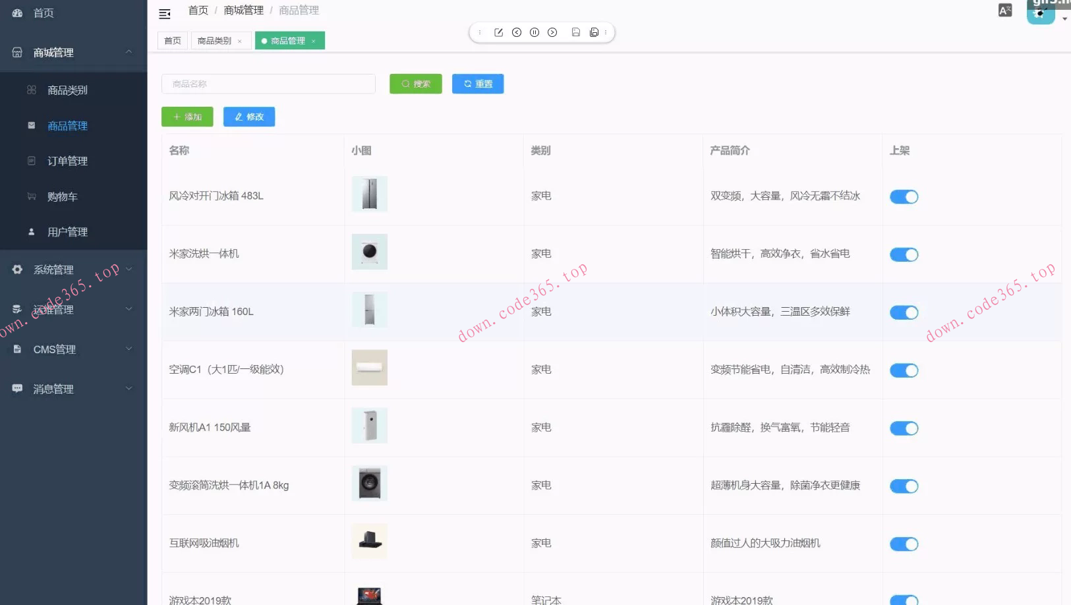The image size is (1071, 605).
Task: Click the save icon in the floating toolbar
Action: 575,32
